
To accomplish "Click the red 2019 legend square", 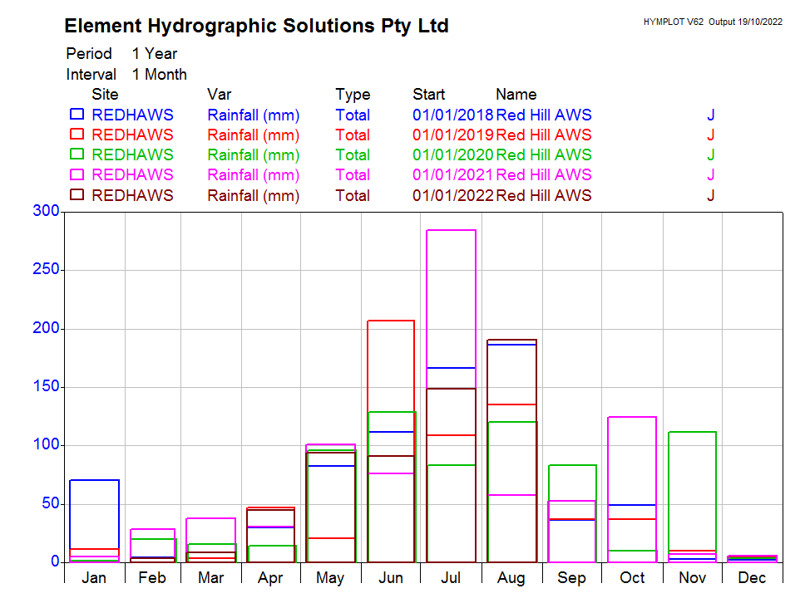I will (77, 135).
